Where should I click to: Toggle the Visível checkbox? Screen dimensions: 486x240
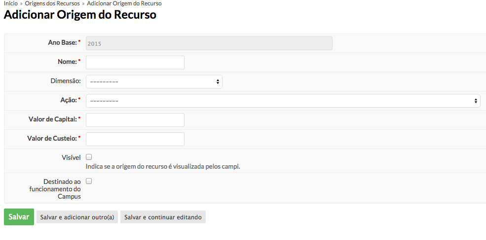click(89, 157)
